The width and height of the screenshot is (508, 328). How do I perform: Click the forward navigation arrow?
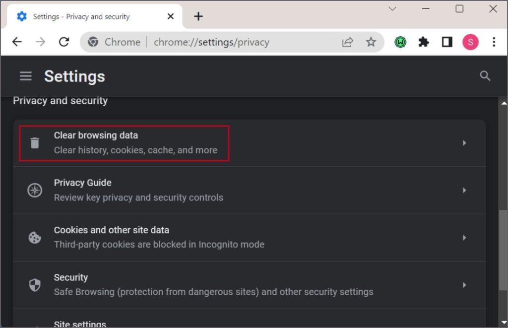point(41,42)
